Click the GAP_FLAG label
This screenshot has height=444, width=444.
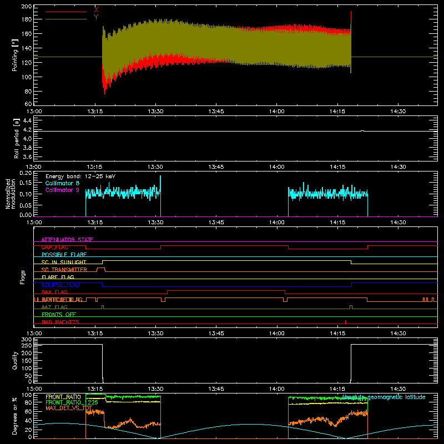click(x=54, y=247)
